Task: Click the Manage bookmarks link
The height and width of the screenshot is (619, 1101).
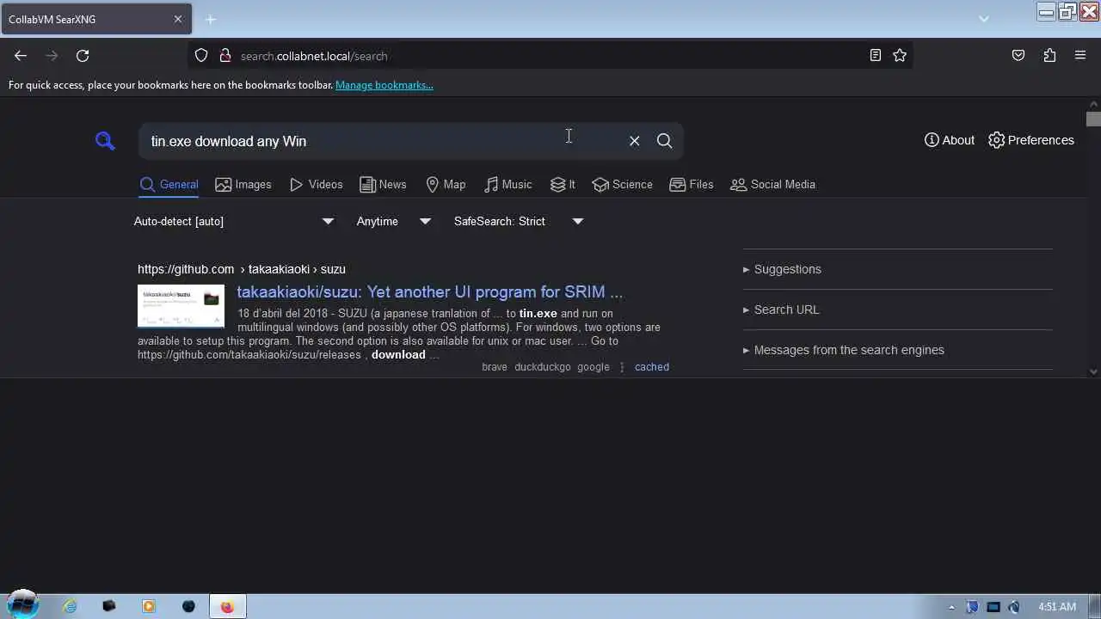Action: [x=384, y=85]
